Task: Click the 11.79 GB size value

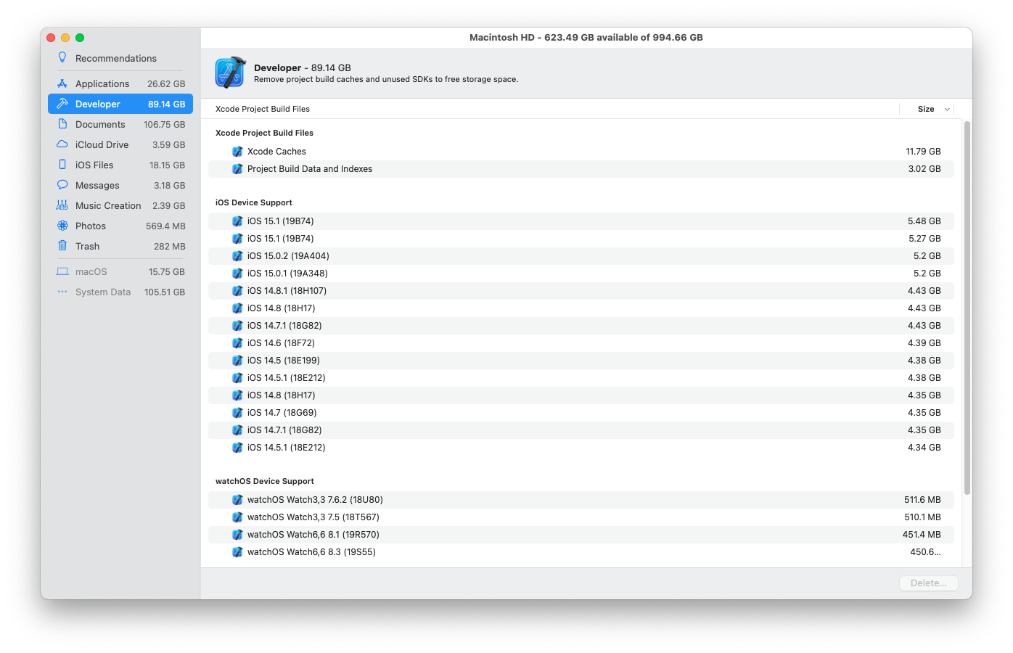Action: [x=923, y=152]
